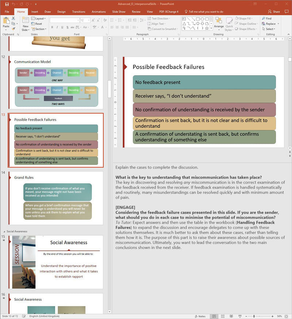Open the File tab
292x319 pixels.
tap(7, 12)
